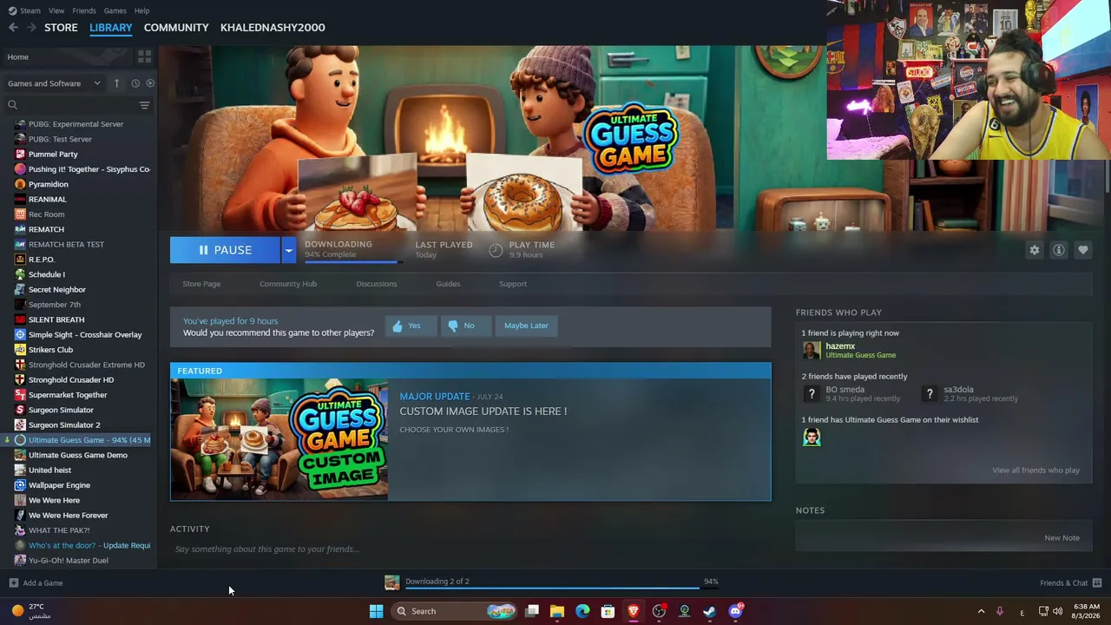Create a New Note
Viewport: 1111px width, 625px height.
pos(1062,538)
